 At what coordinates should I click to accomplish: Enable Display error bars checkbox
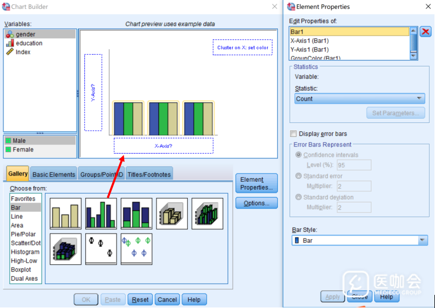click(294, 133)
